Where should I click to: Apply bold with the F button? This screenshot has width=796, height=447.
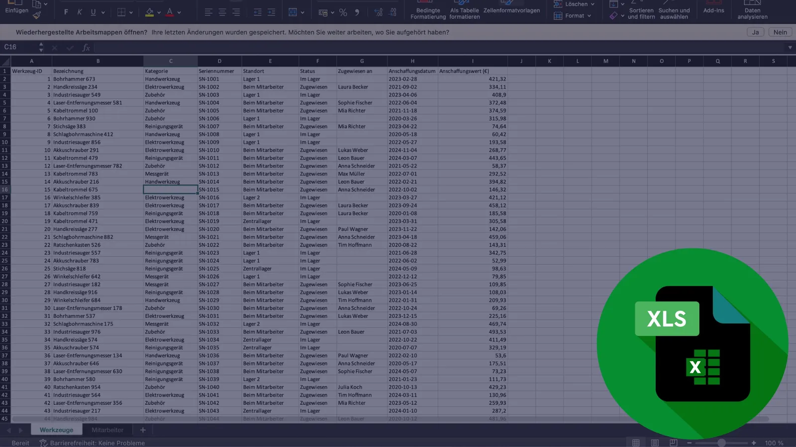tap(66, 12)
